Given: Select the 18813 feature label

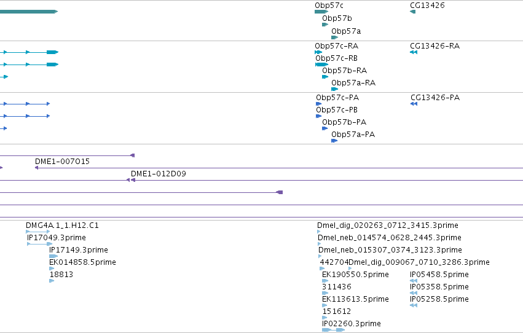Looking at the screenshot, I should click(61, 275).
